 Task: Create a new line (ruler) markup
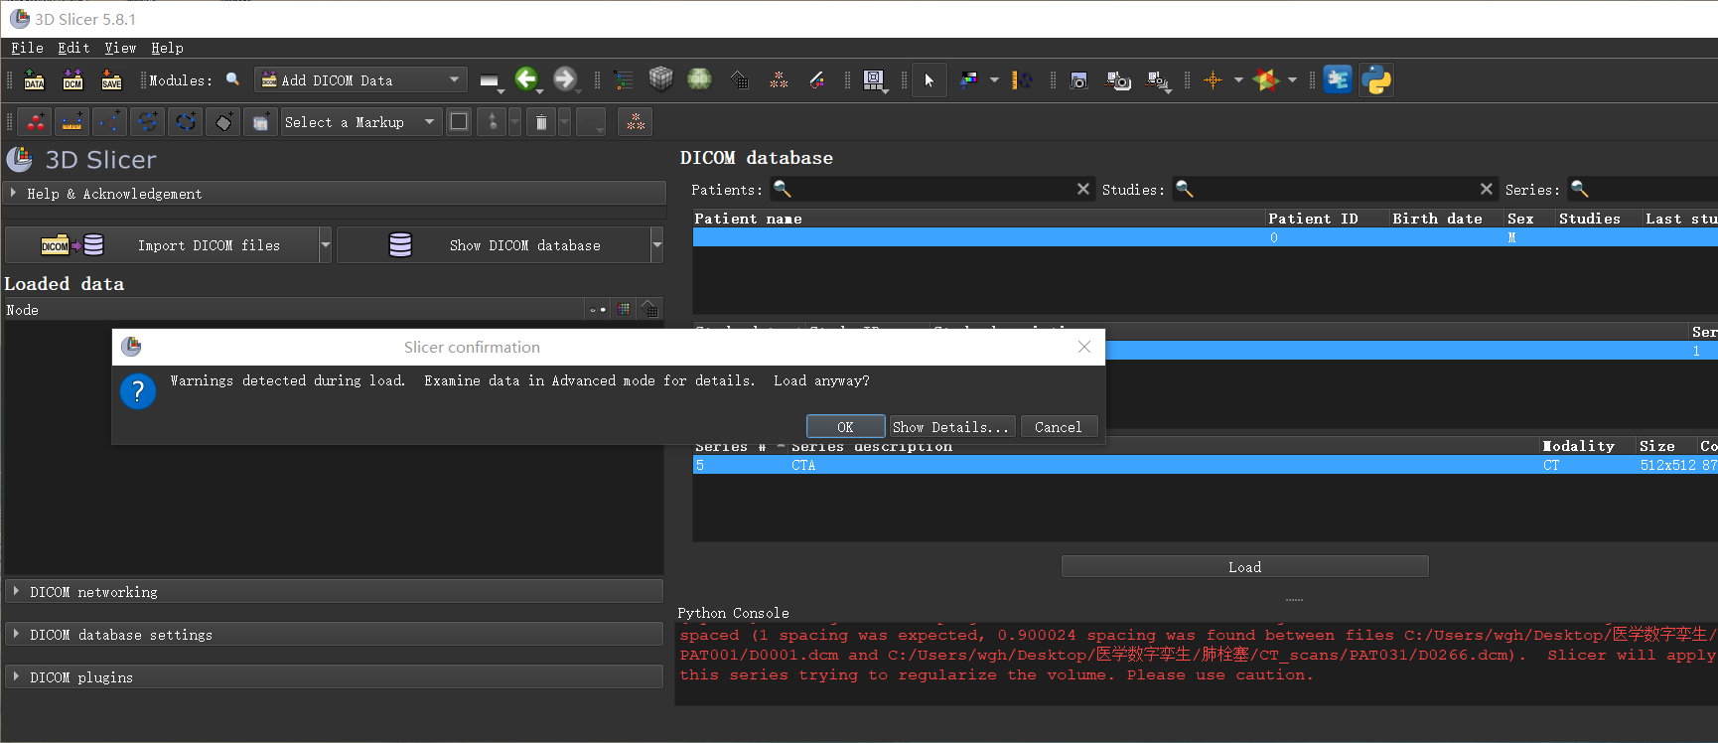pyautogui.click(x=72, y=122)
